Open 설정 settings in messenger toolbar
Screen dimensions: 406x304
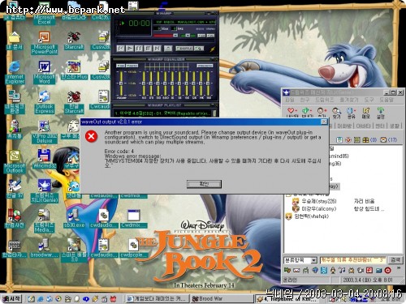click(x=381, y=113)
